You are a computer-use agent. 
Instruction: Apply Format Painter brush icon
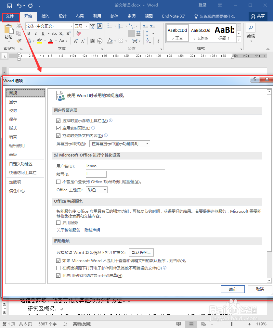pos(19,41)
